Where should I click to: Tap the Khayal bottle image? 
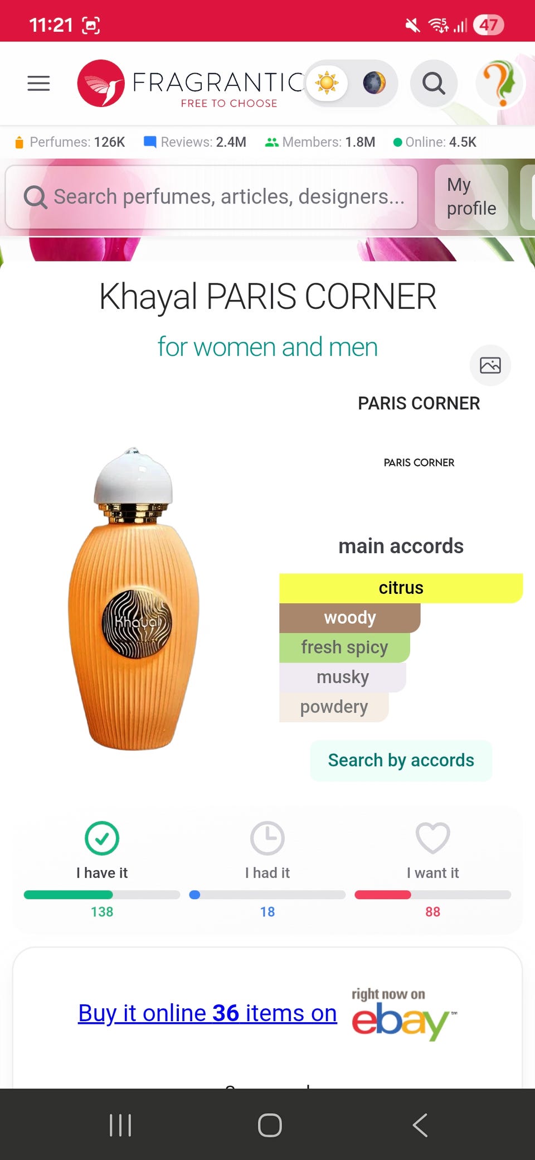pyautogui.click(x=133, y=598)
